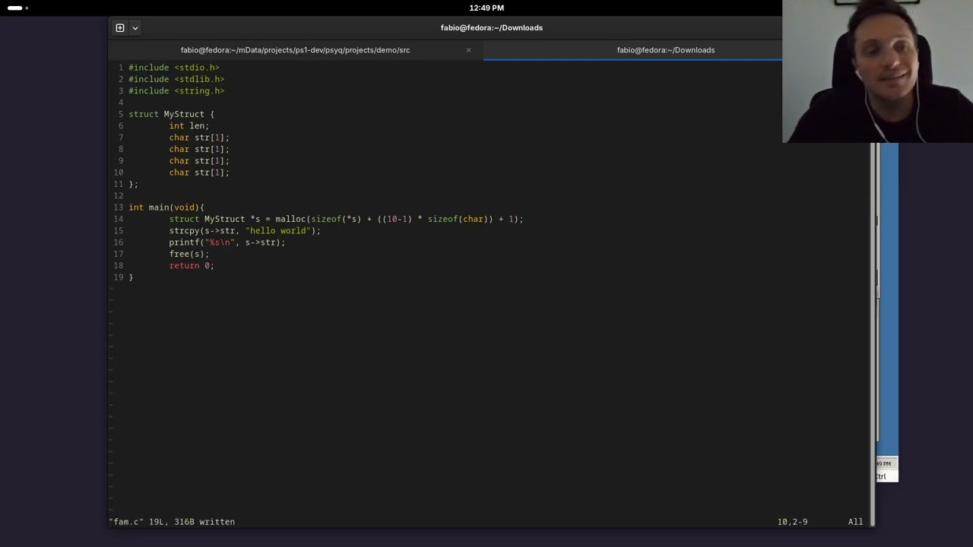The width and height of the screenshot is (973, 547).
Task: Click the sizeof(char) expression on line 14
Action: tap(458, 219)
